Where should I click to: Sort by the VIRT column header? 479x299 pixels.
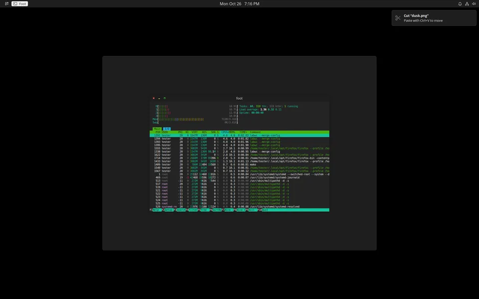(194, 132)
